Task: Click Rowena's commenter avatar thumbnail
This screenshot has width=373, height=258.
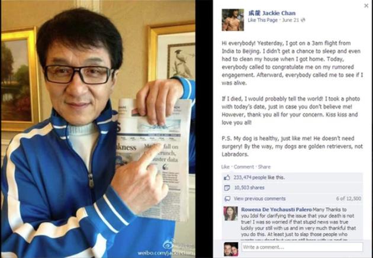Action: [x=230, y=214]
